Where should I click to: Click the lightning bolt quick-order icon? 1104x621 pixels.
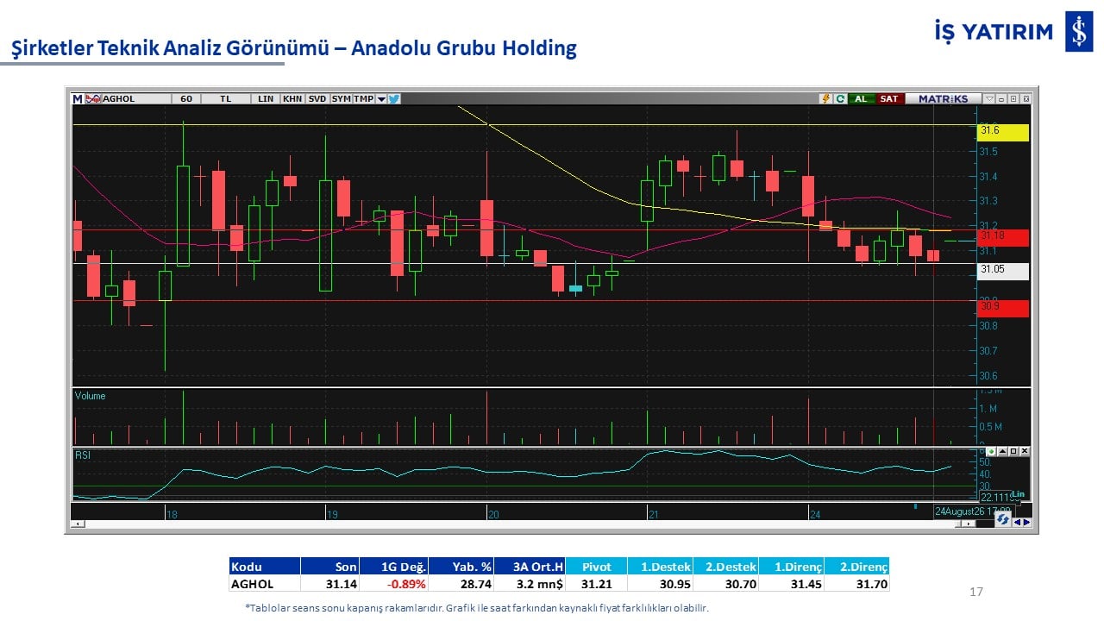coord(825,98)
